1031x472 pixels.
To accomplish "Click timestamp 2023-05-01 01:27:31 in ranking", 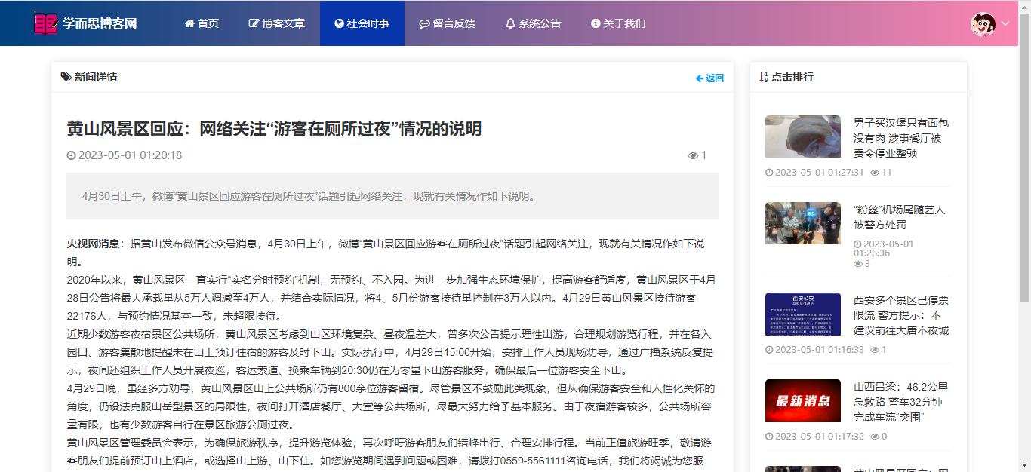I will 819,172.
